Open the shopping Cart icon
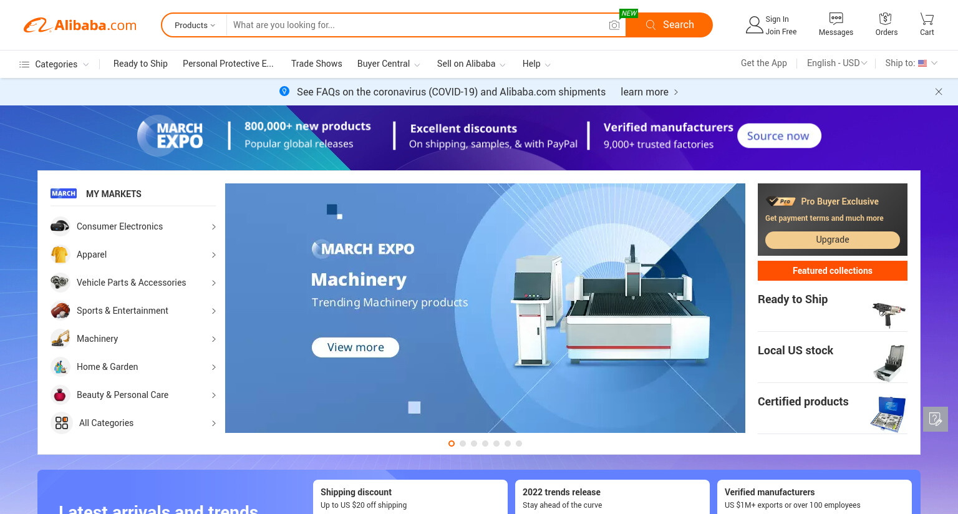The width and height of the screenshot is (958, 514). [927, 19]
